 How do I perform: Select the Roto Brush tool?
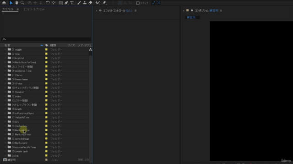point(98,3)
